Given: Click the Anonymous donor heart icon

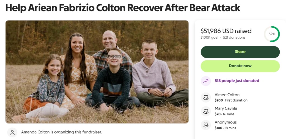Looking at the screenshot, I should click(206, 125).
